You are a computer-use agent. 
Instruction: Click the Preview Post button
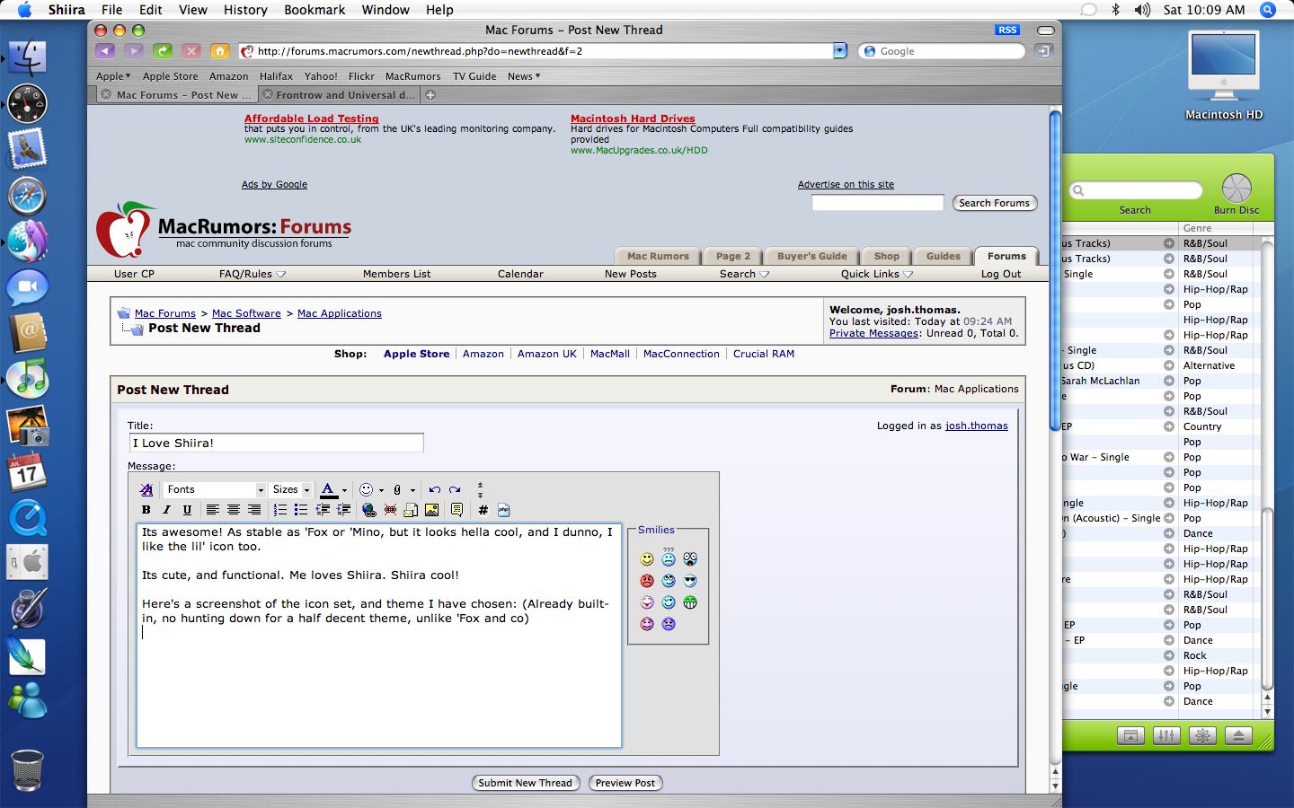pyautogui.click(x=625, y=783)
